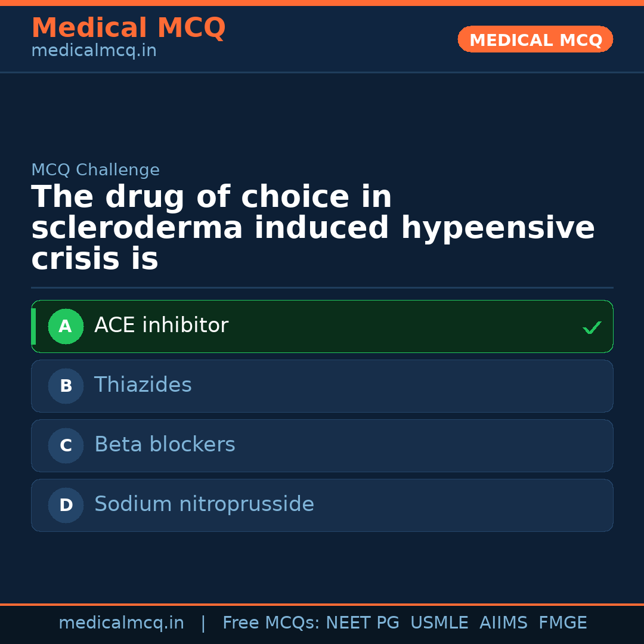644x644 pixels.
Task: Click AIIMS in the footer
Action: click(x=503, y=623)
